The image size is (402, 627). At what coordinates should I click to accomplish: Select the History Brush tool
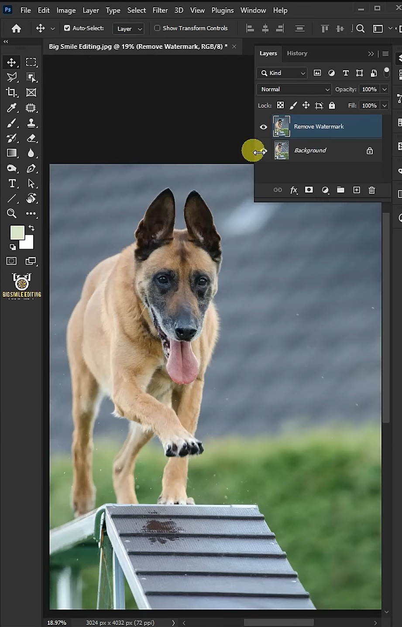[x=12, y=138]
